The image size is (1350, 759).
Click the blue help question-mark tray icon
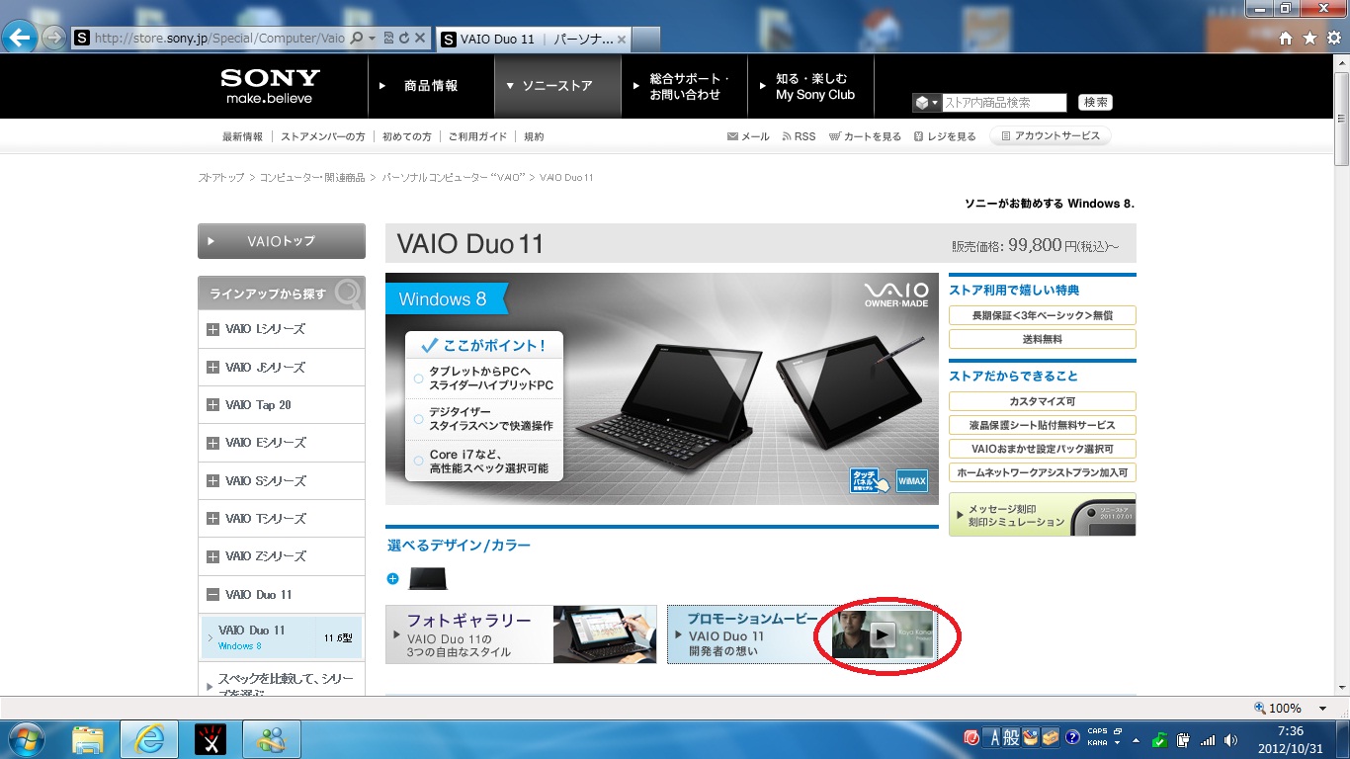click(x=1071, y=738)
